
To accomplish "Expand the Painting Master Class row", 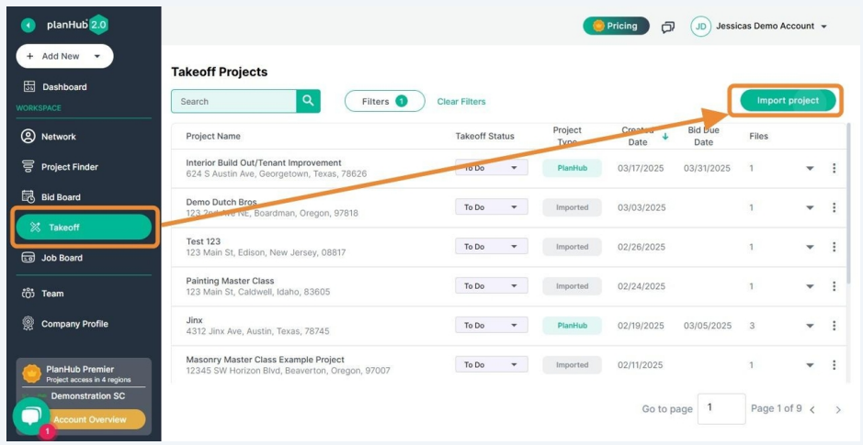I will (810, 287).
